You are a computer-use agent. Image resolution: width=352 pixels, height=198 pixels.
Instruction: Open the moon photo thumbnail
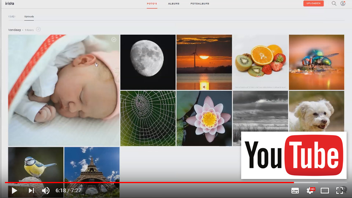click(x=148, y=62)
